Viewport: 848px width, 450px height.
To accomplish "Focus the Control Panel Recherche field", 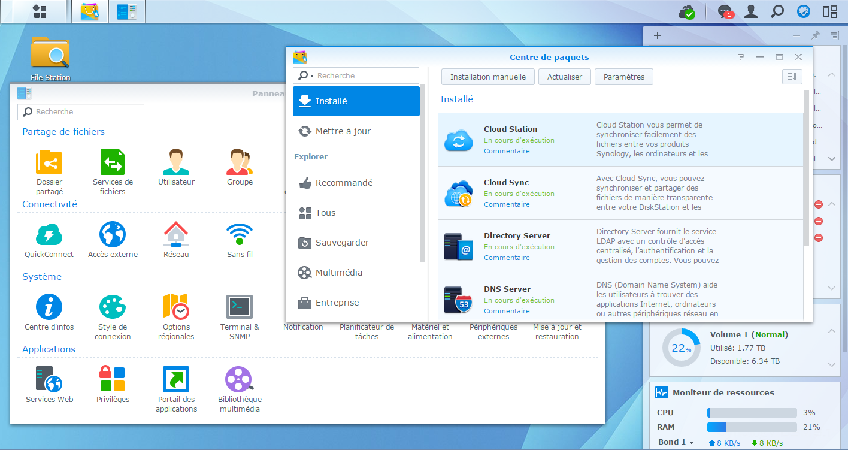I will click(x=81, y=112).
